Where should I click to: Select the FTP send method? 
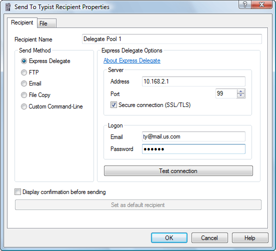24,72
